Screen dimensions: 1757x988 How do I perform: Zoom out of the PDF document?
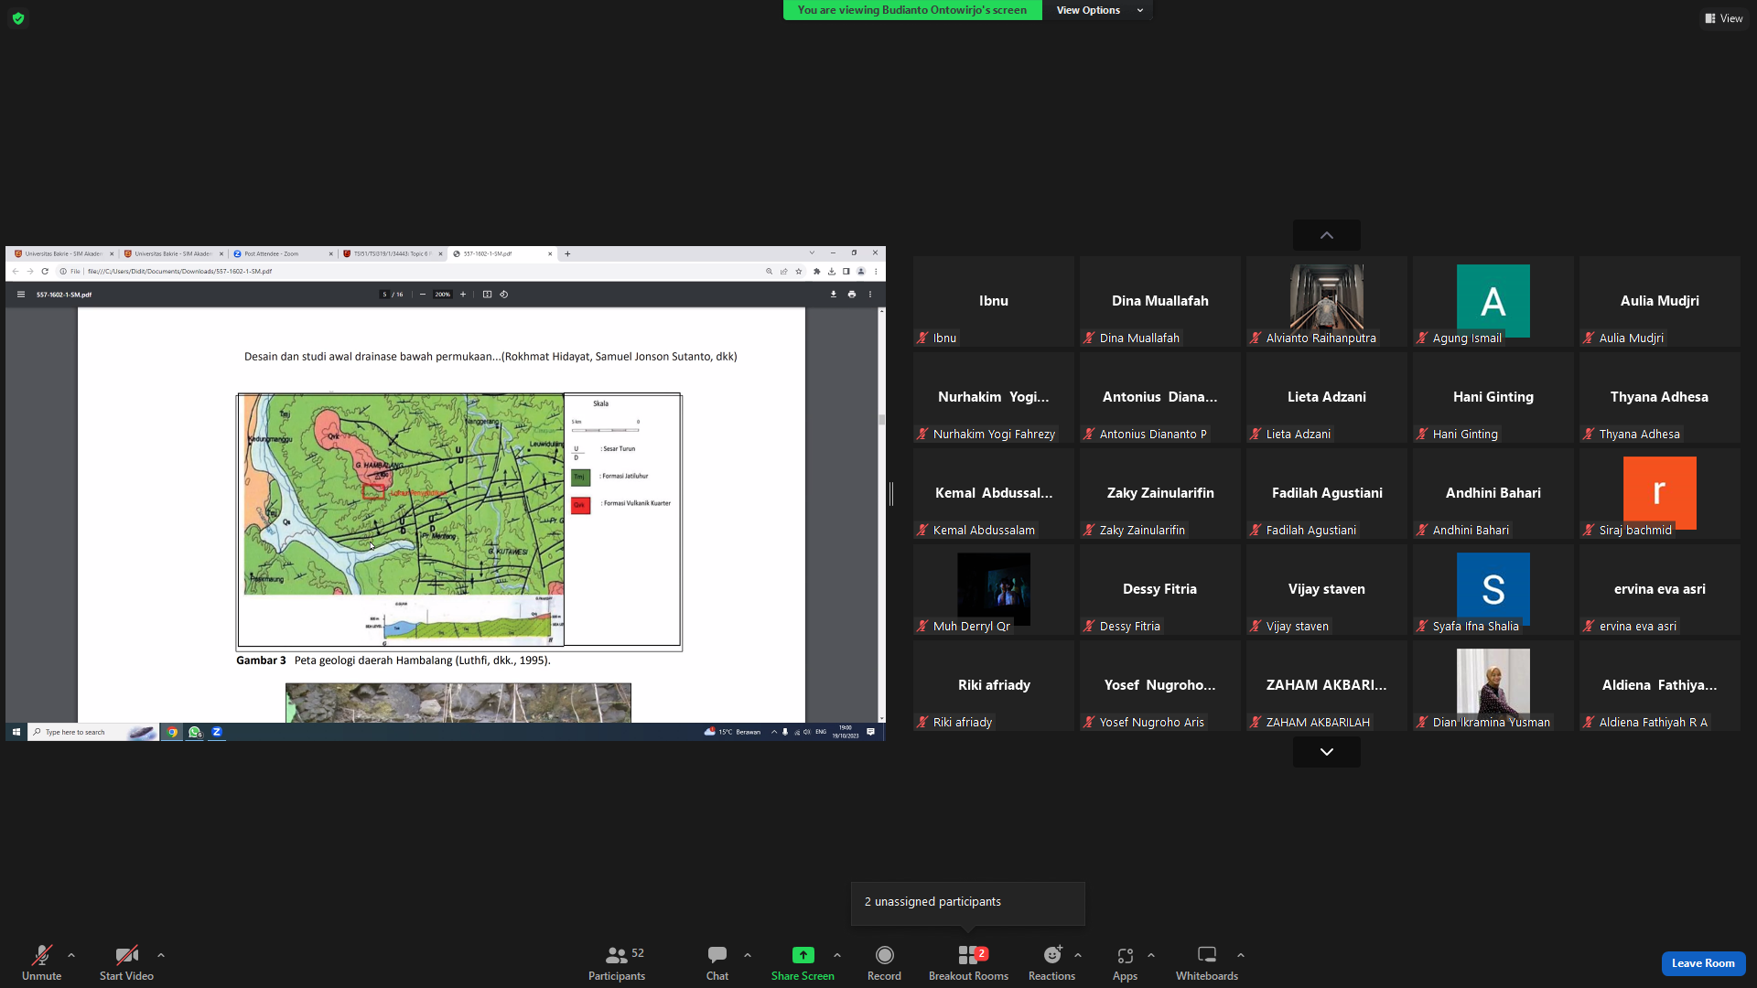point(423,295)
